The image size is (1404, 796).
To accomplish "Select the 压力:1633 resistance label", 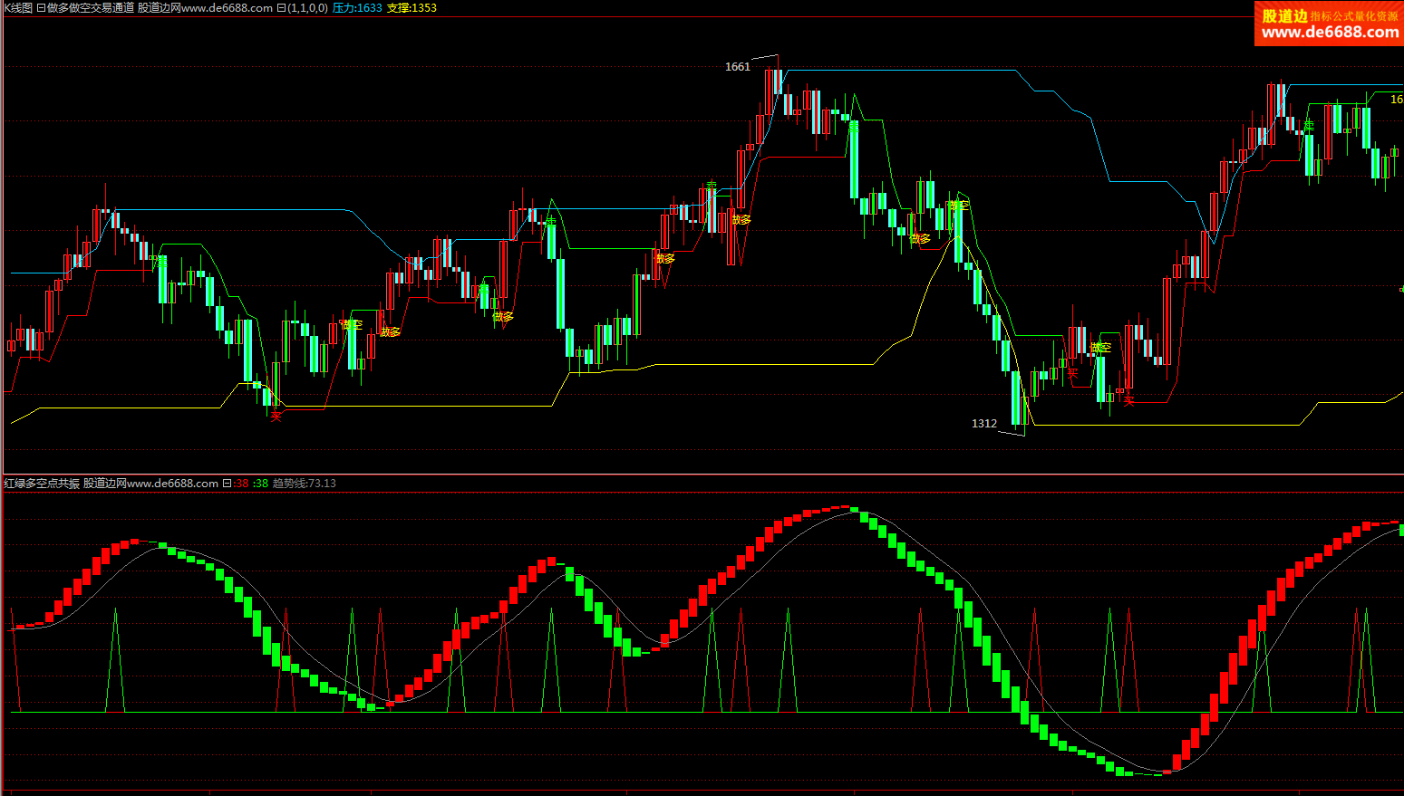I will pos(356,8).
